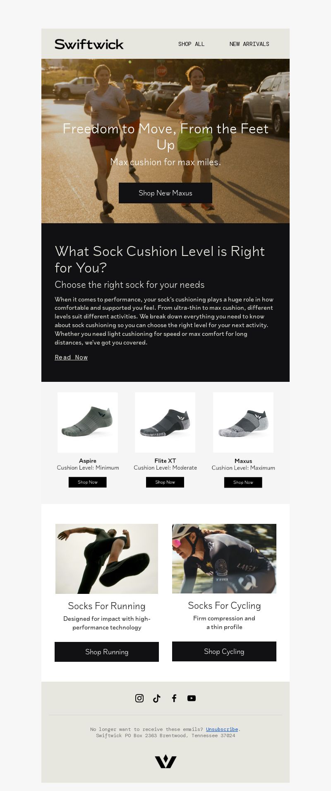Shop Now under Aspire sock
The image size is (331, 791).
pyautogui.click(x=88, y=482)
